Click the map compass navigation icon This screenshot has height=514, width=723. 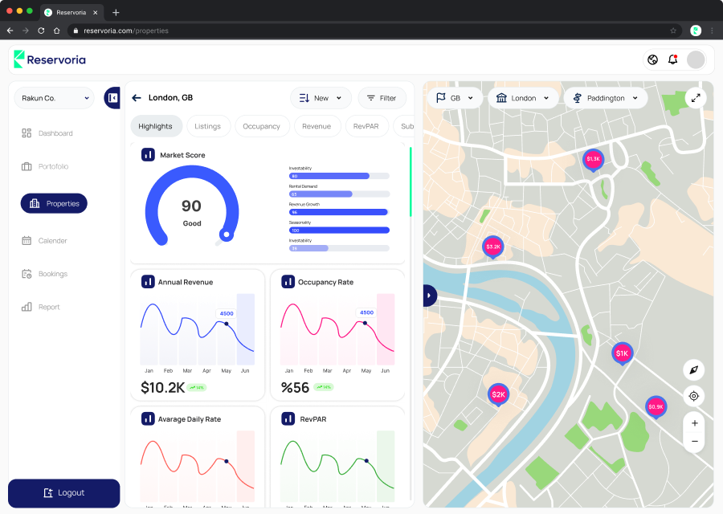(x=693, y=369)
